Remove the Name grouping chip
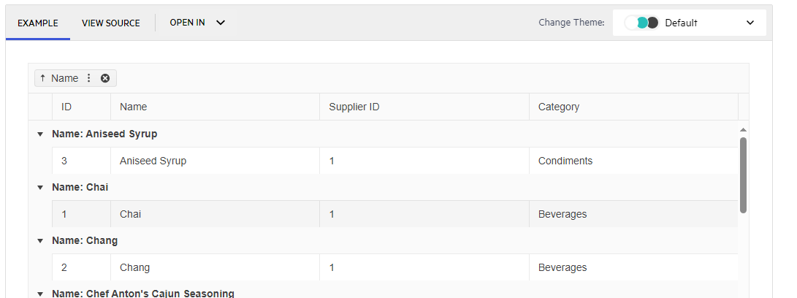 pos(105,78)
